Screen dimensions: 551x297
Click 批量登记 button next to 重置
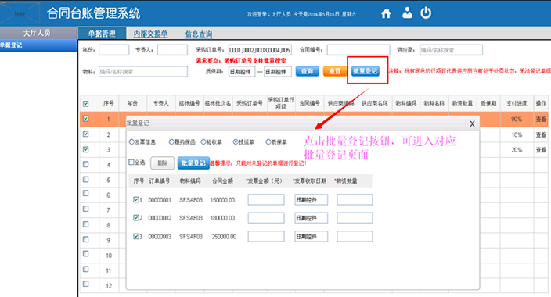pyautogui.click(x=366, y=71)
